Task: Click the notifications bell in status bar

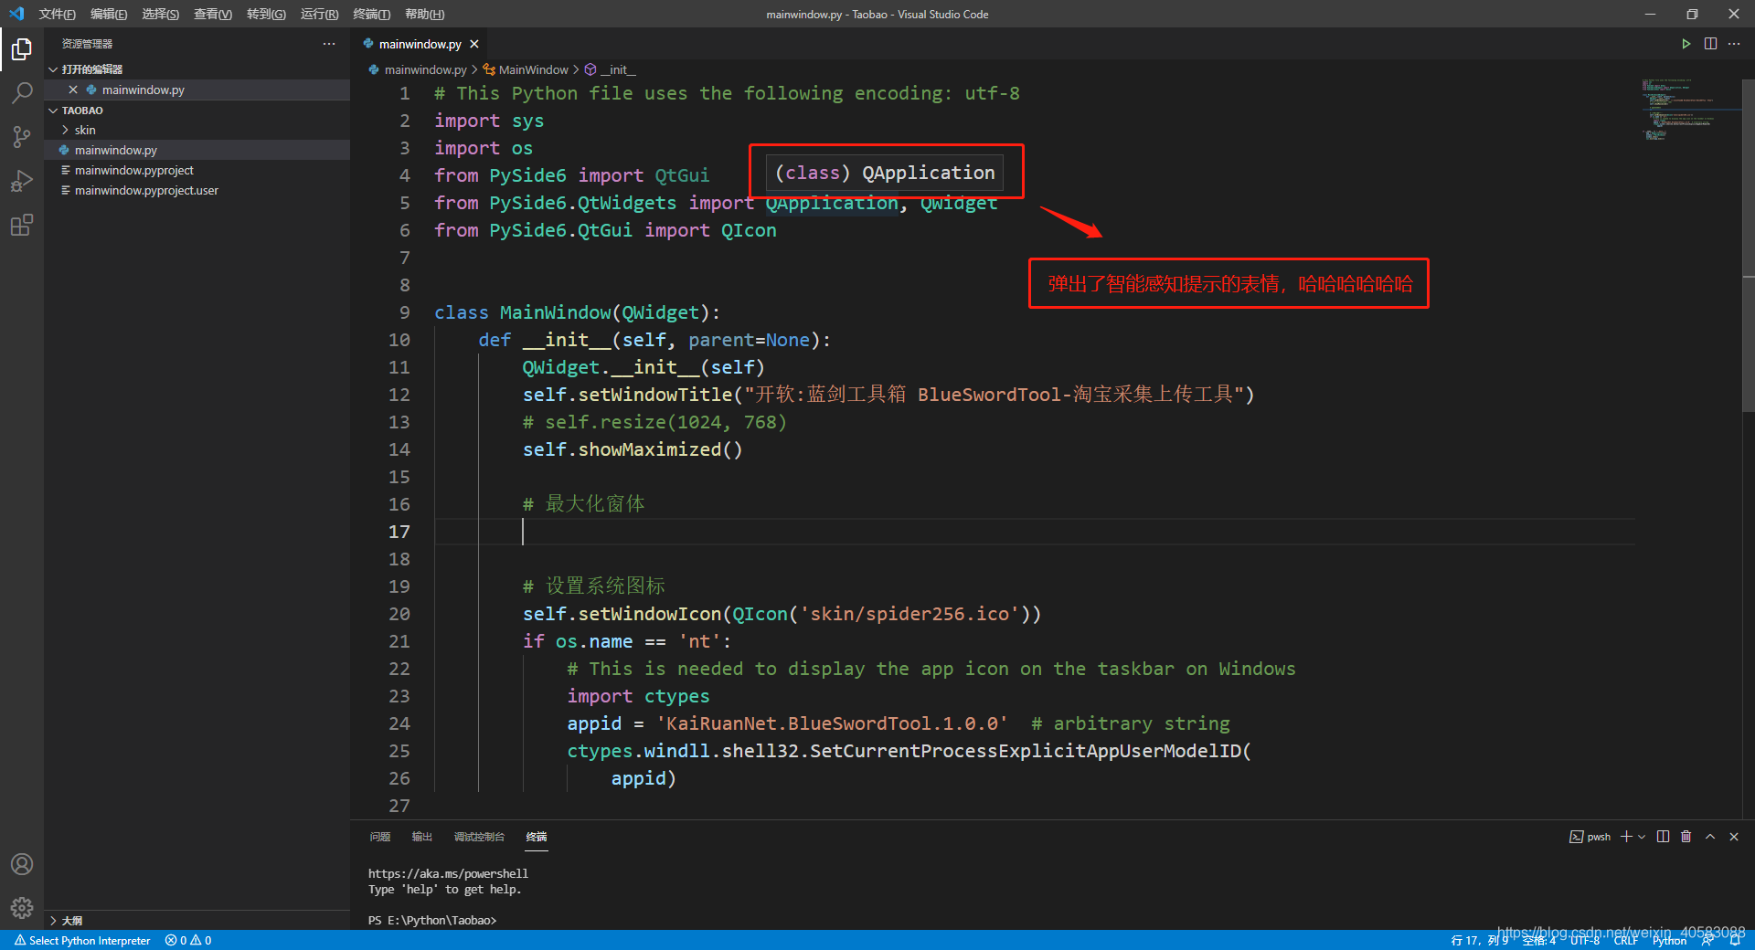Action: 1735,940
